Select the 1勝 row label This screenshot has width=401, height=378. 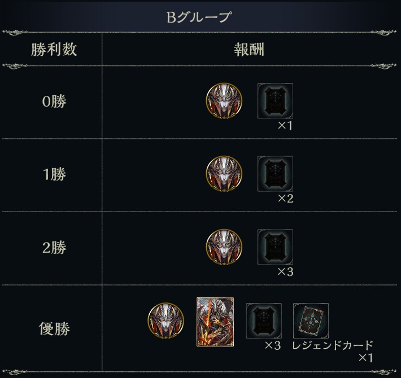coord(54,174)
